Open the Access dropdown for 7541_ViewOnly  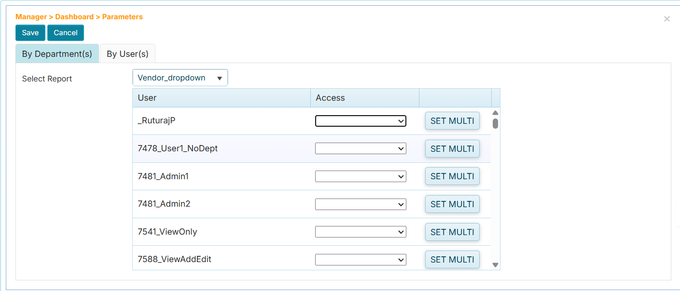pyautogui.click(x=360, y=232)
